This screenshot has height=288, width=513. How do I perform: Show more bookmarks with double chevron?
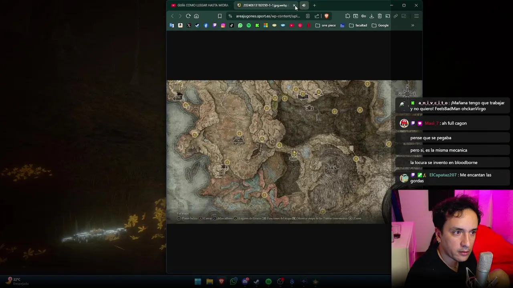coord(412,25)
